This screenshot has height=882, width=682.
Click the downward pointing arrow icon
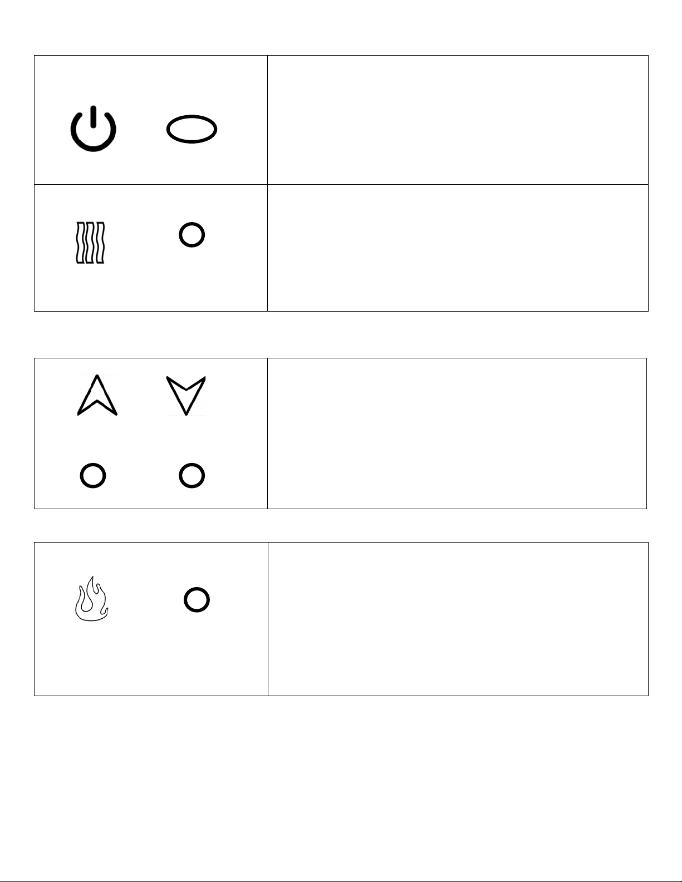pyautogui.click(x=186, y=396)
